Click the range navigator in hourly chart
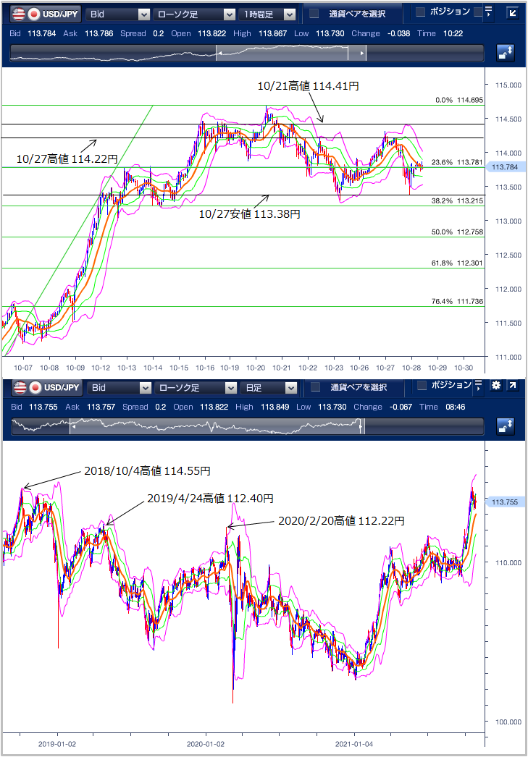Viewport: 528px width, 757px height. point(246,53)
